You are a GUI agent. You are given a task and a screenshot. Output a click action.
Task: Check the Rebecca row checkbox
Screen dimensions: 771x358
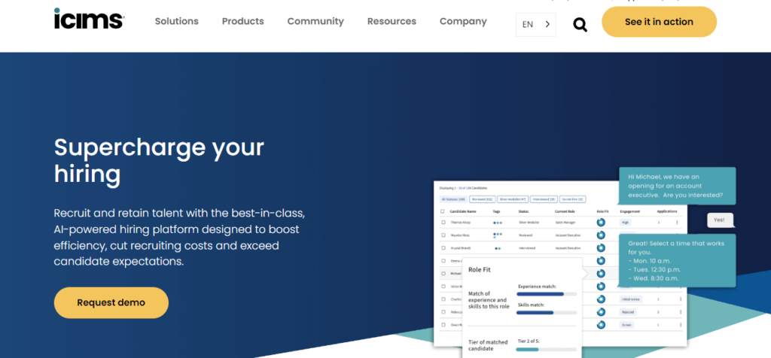tap(443, 312)
